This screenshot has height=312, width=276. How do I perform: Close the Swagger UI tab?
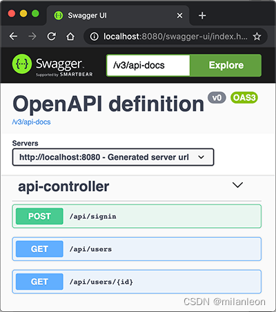[179, 16]
